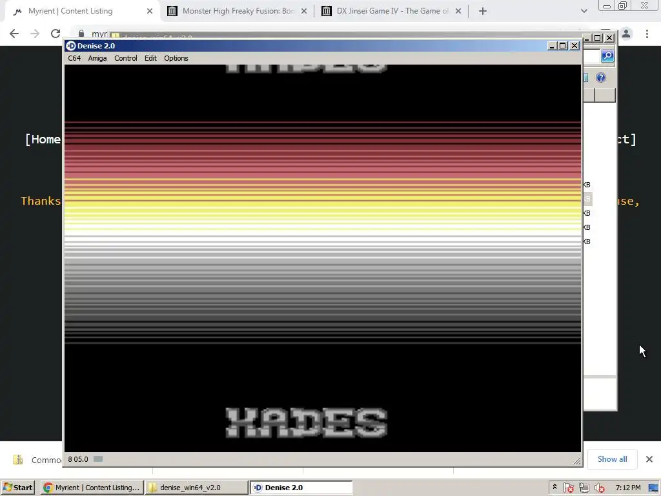Viewport: 661px width, 496px height.
Task: Click the Denise app icon in title bar
Action: 71,46
